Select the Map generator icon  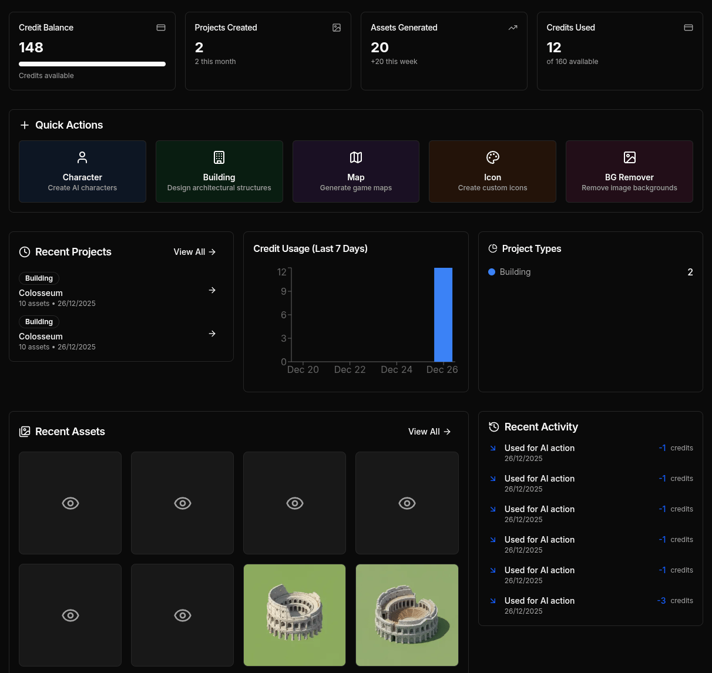tap(355, 157)
